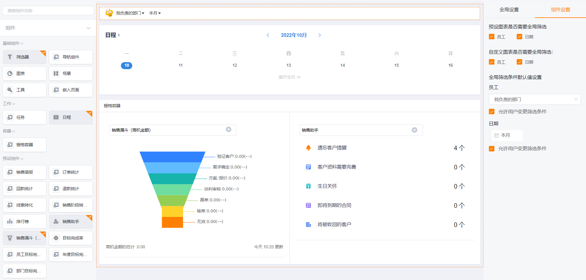The height and width of the screenshot is (280, 586).
Task: Open 将被收回的客户 entry
Action: [x=385, y=225]
